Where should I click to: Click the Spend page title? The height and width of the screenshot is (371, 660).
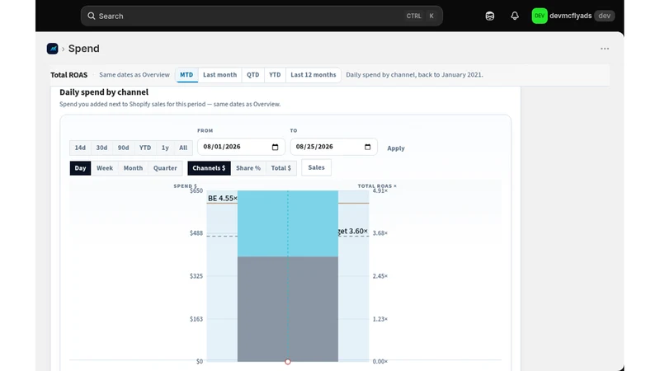pos(84,49)
